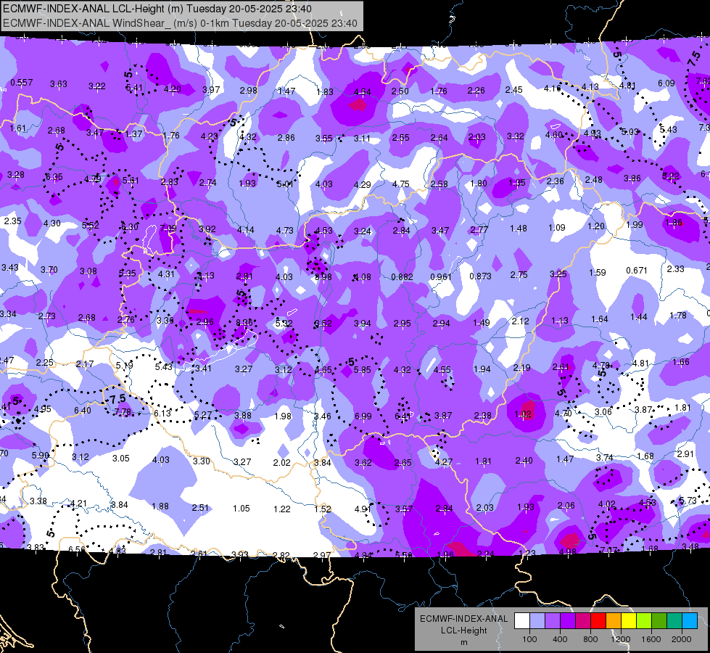This screenshot has height=653, width=710.
Task: Click the wind shear value "2.33"
Action: (676, 268)
